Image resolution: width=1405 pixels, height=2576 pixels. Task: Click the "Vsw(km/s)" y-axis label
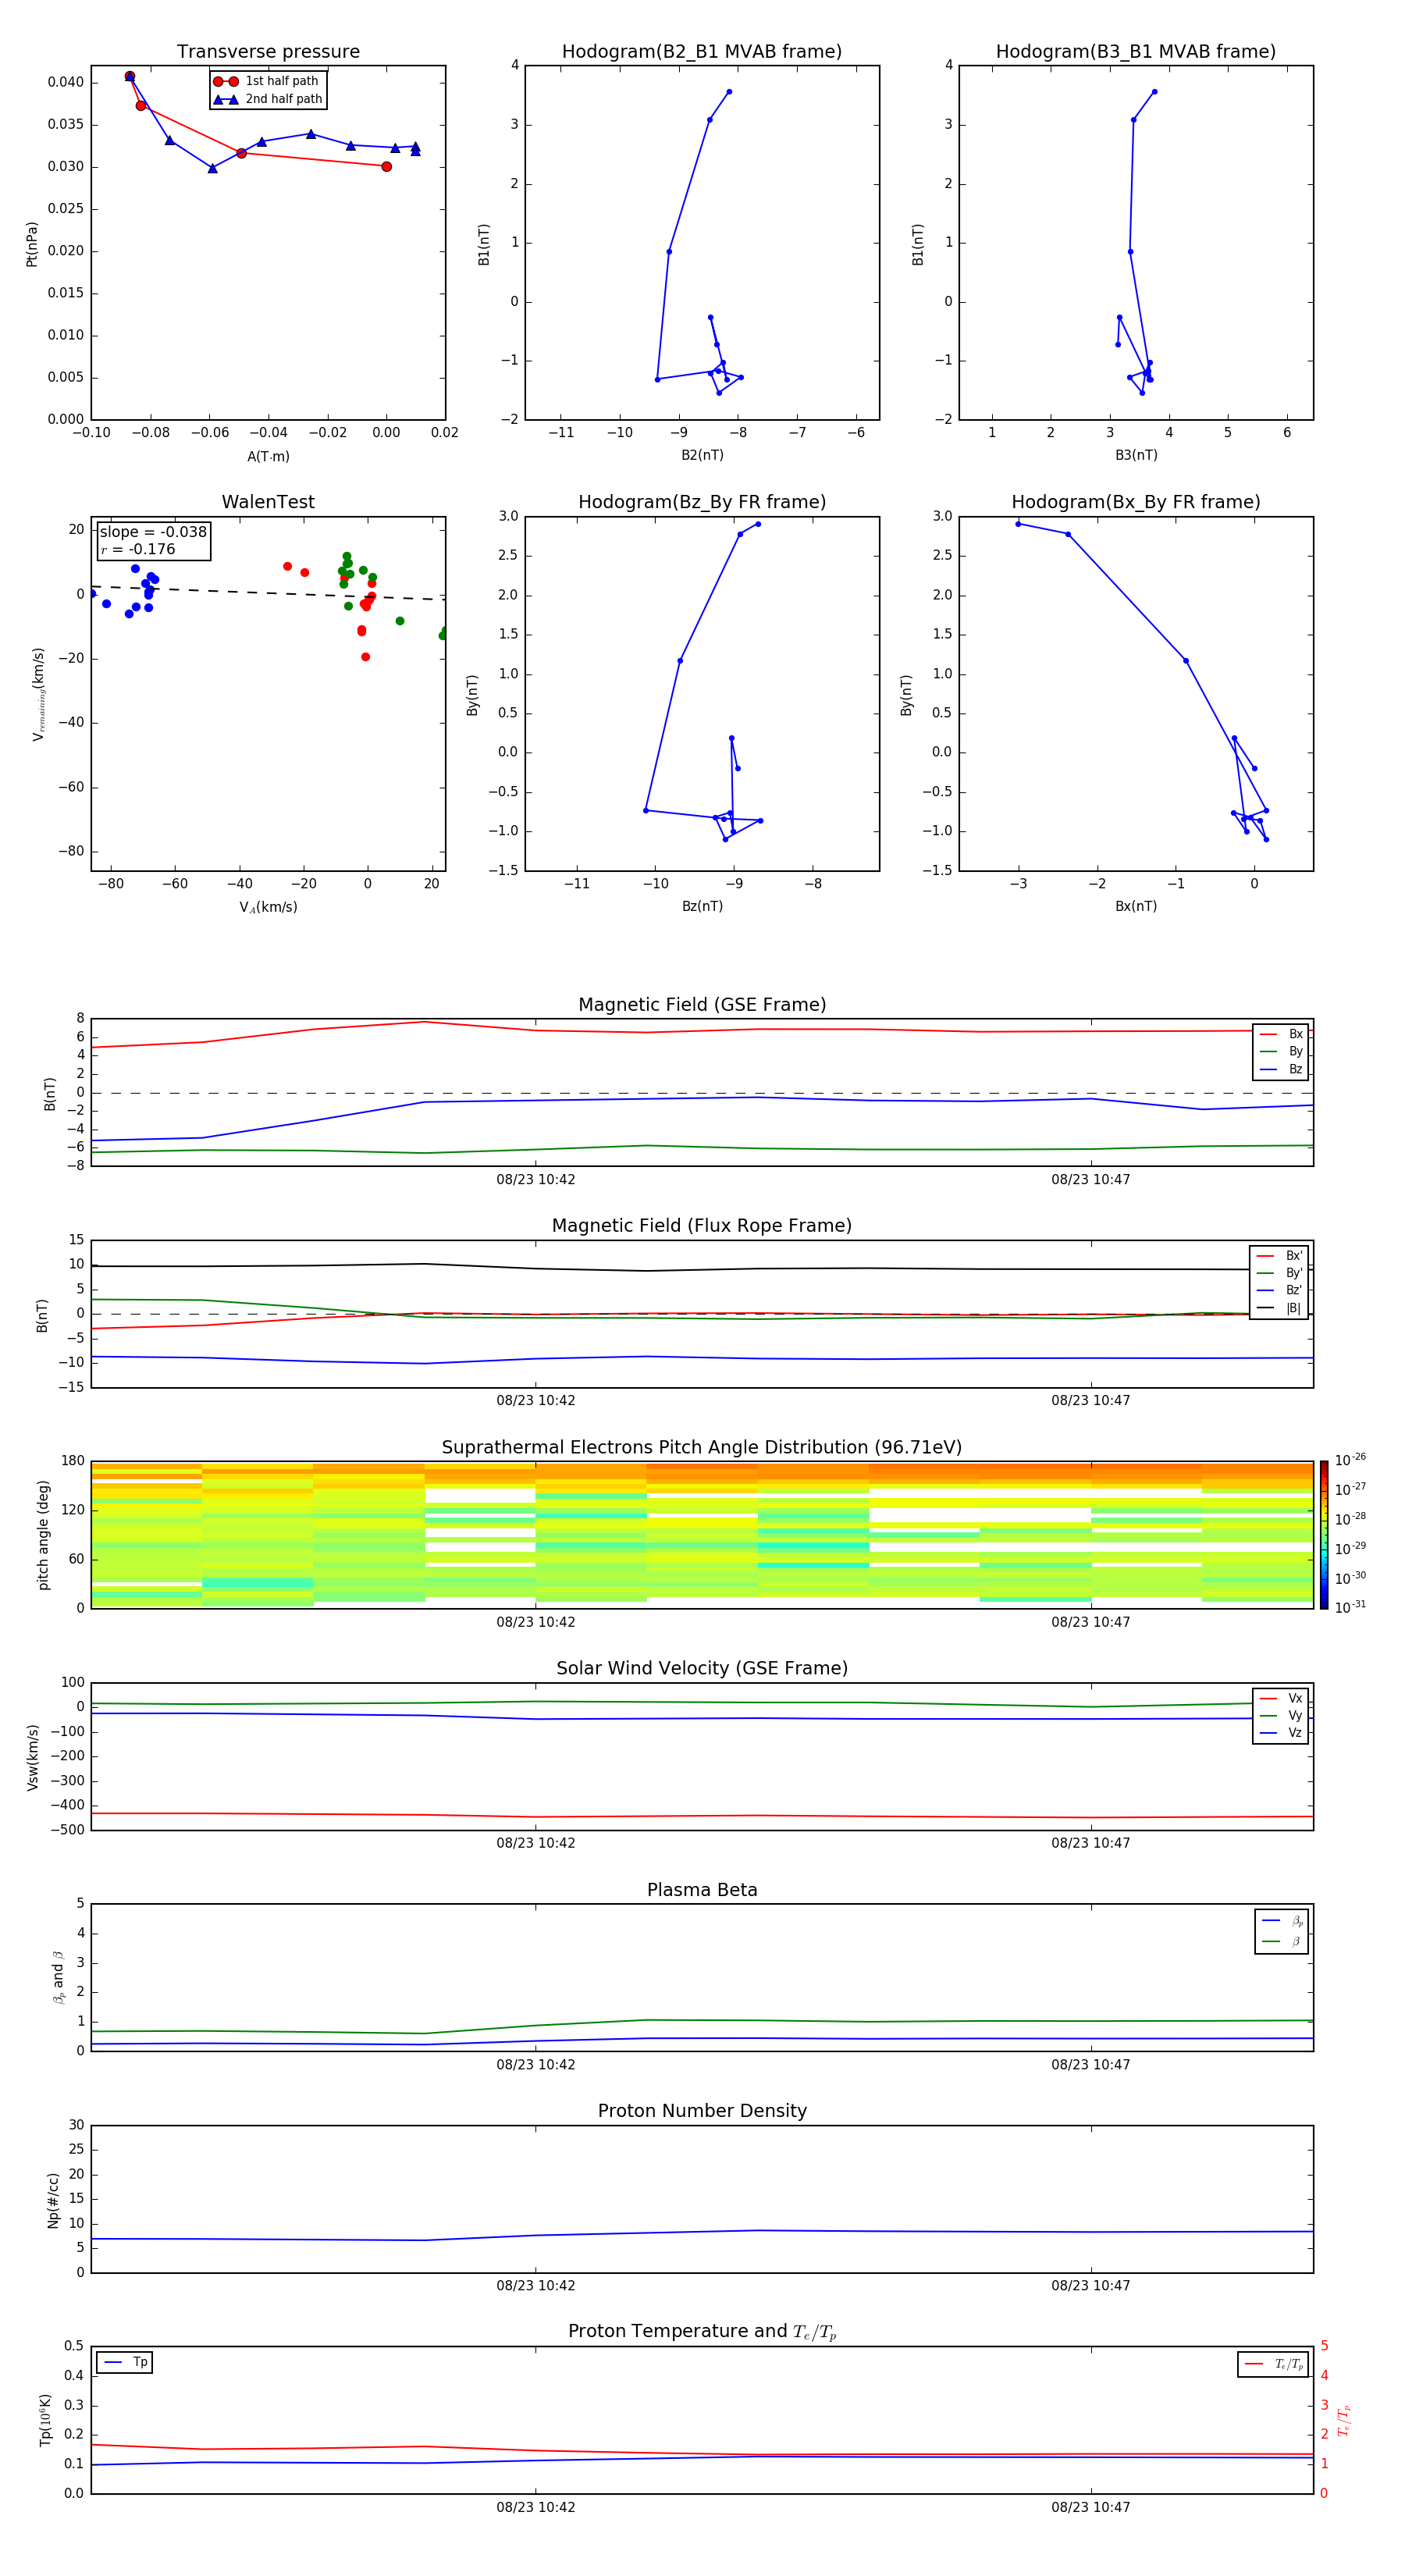coord(33,1757)
